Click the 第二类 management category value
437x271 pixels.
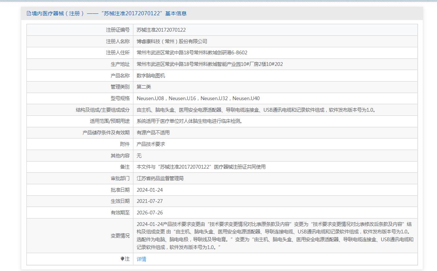point(143,87)
